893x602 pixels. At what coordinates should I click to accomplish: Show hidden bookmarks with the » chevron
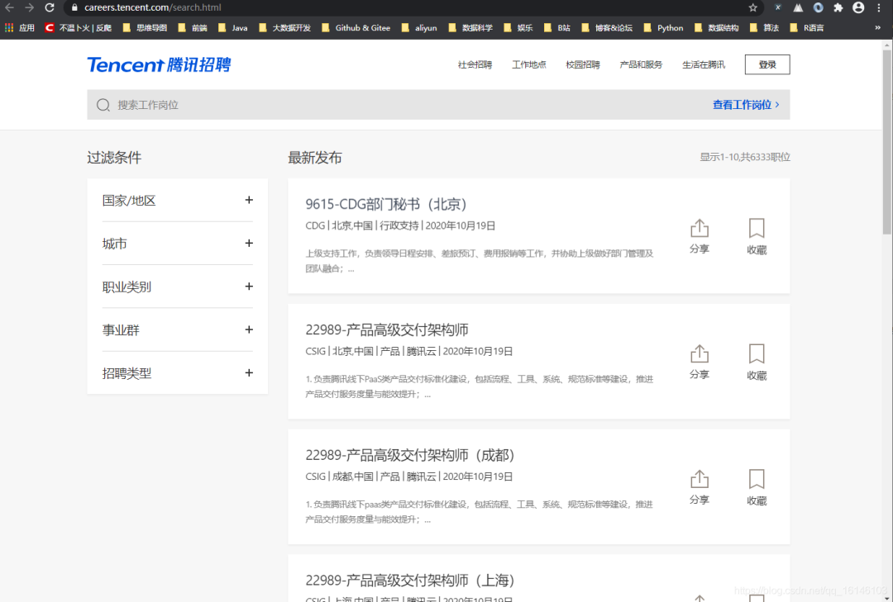[877, 28]
